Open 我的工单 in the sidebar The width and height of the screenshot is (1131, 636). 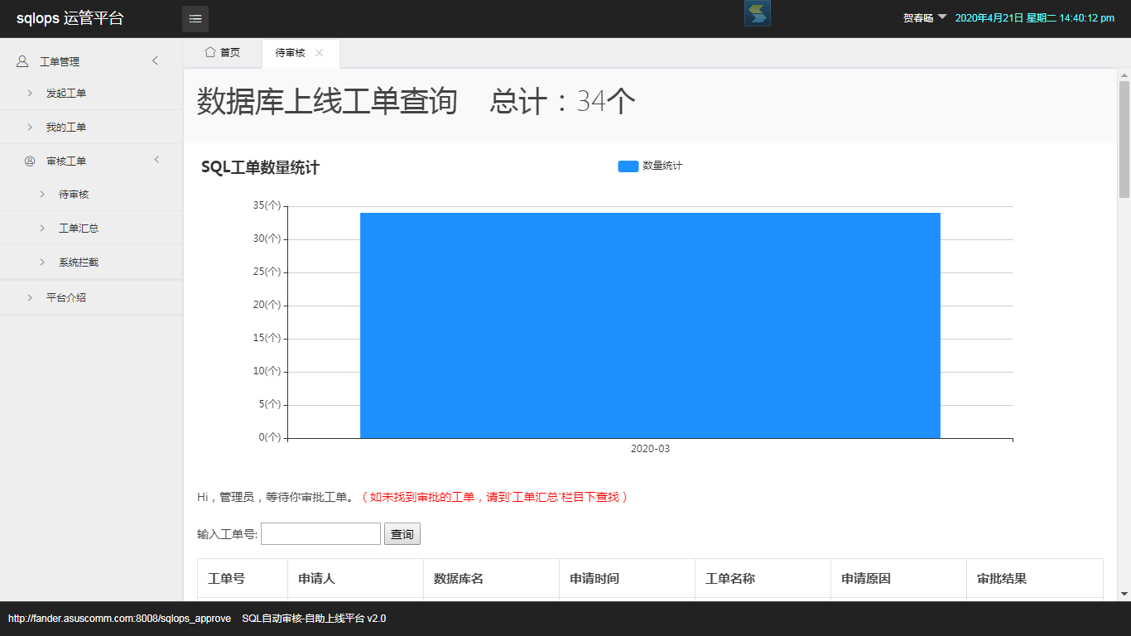pyautogui.click(x=66, y=128)
